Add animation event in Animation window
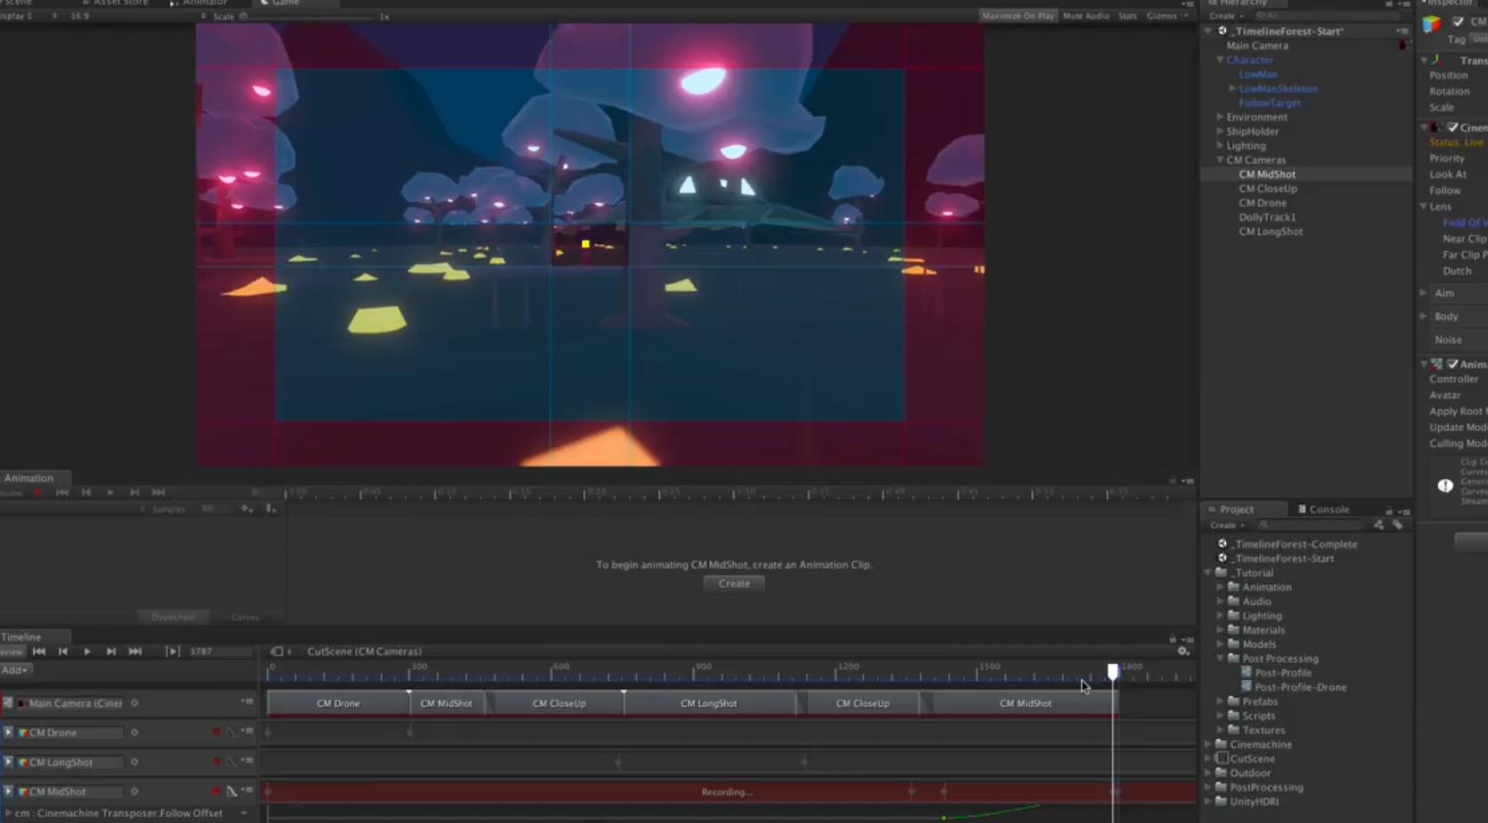 pos(271,508)
